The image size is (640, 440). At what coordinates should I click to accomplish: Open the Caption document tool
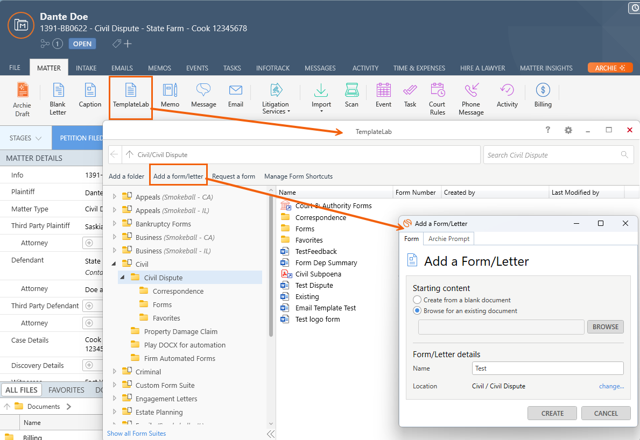click(x=90, y=95)
